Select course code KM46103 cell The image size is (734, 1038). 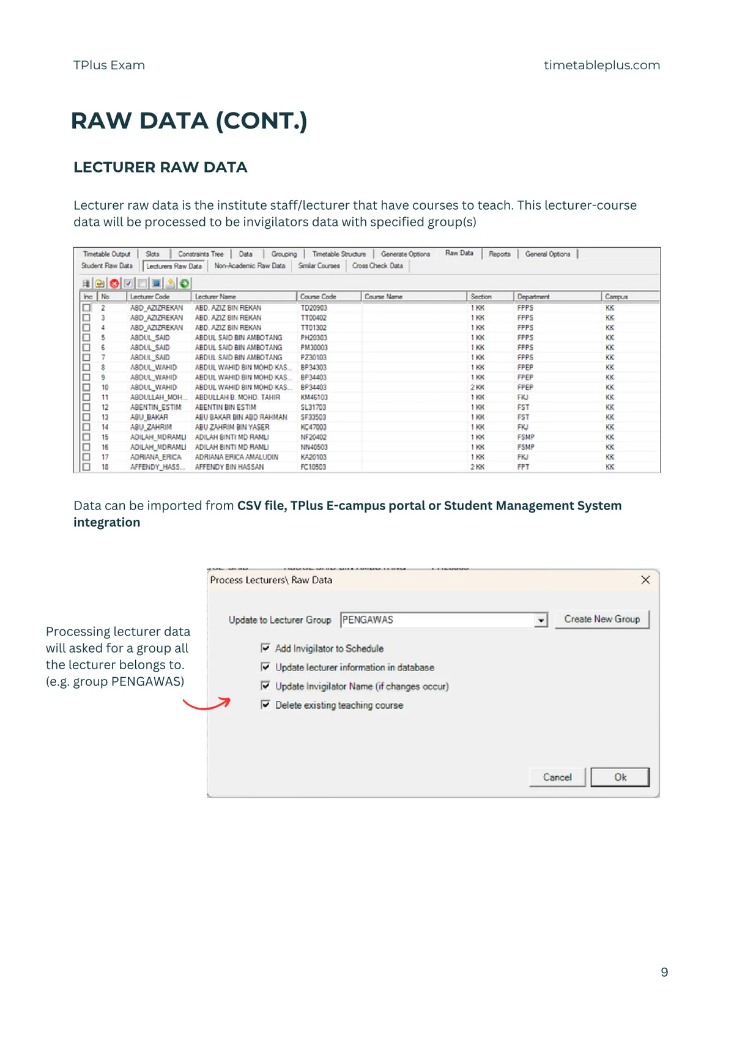tap(314, 398)
